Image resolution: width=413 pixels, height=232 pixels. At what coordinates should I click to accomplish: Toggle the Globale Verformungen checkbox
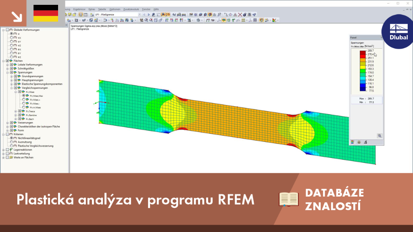(x=7, y=30)
